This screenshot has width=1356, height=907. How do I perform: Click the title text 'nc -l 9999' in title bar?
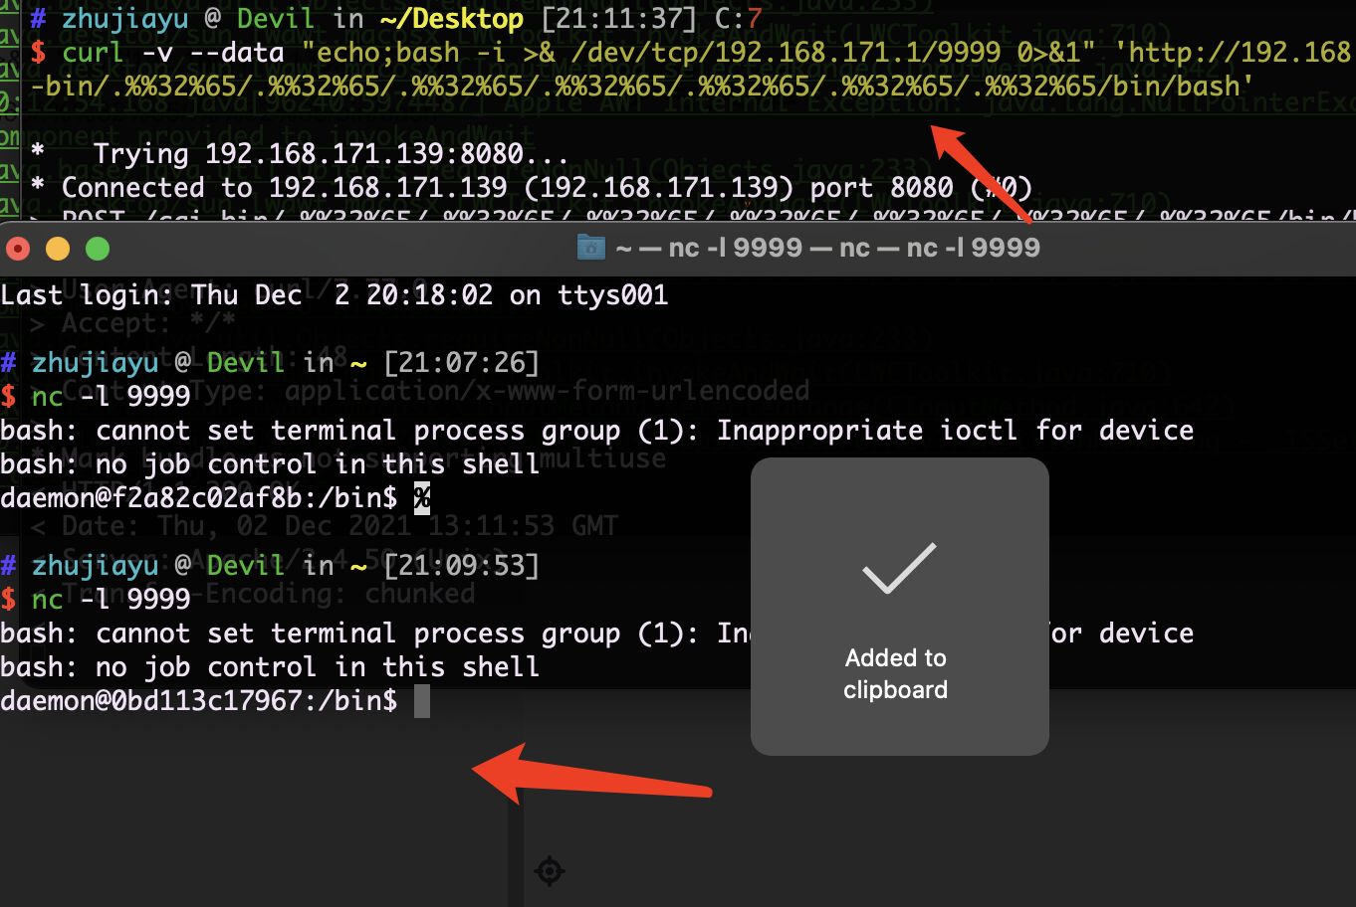[x=828, y=248]
